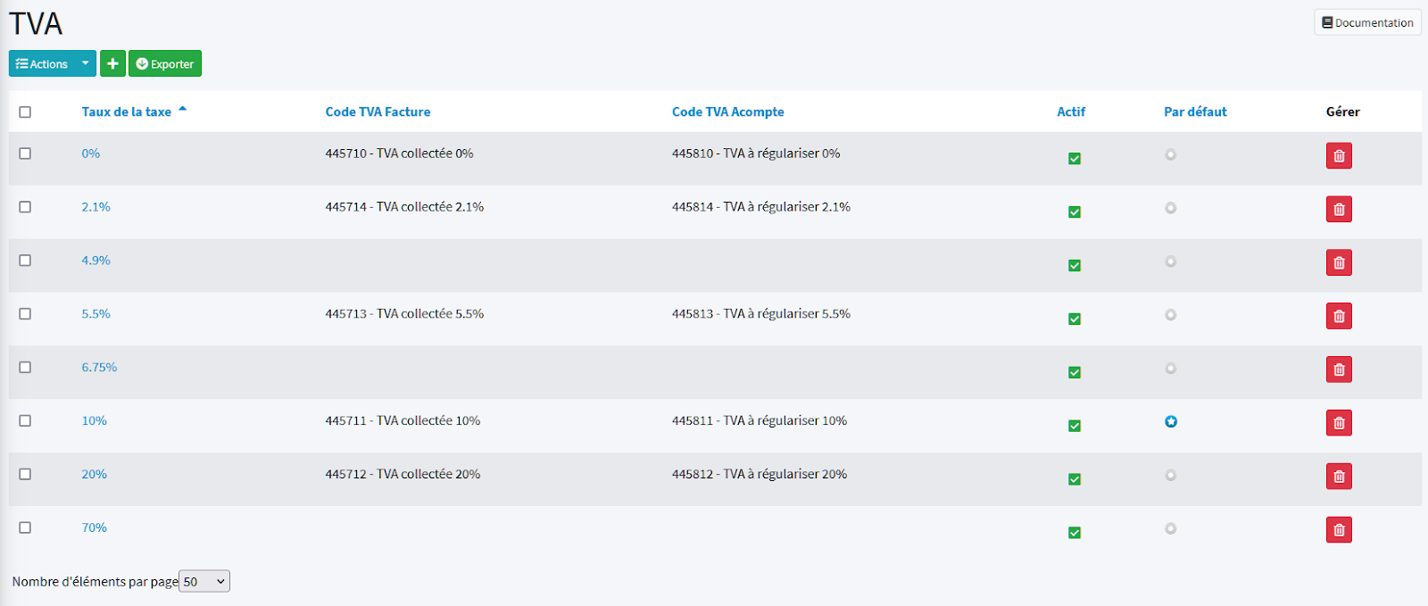Open the Actions dropdown arrow

[86, 63]
